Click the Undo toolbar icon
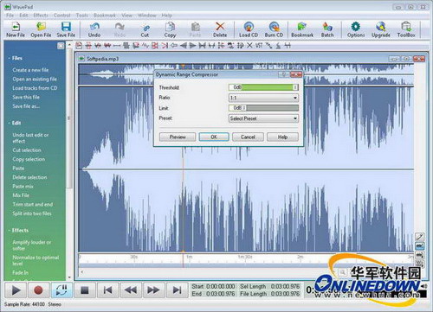Screen dimensions: 433x312 [x=94, y=29]
